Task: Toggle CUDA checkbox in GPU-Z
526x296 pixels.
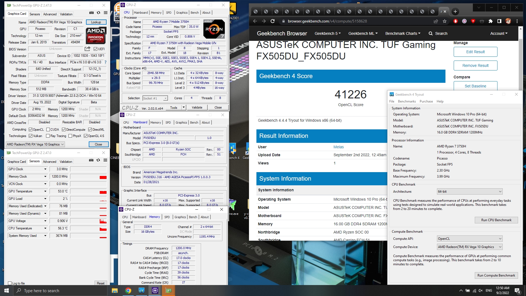Action: 48,129
